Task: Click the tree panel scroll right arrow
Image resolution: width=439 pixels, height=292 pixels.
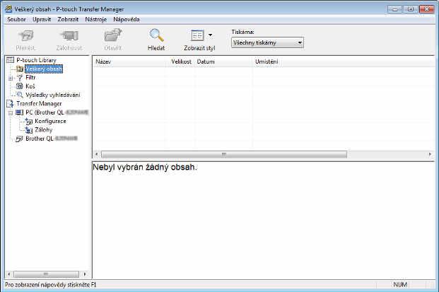Action: (85, 274)
